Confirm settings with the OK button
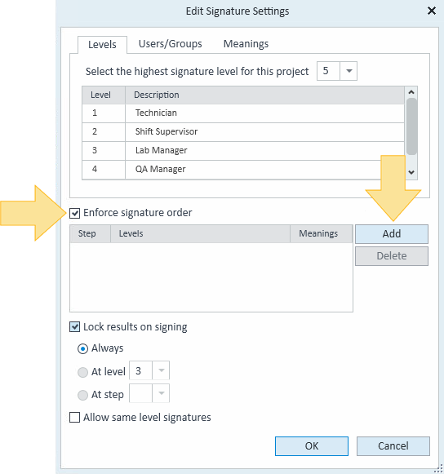The width and height of the screenshot is (444, 474). [312, 446]
